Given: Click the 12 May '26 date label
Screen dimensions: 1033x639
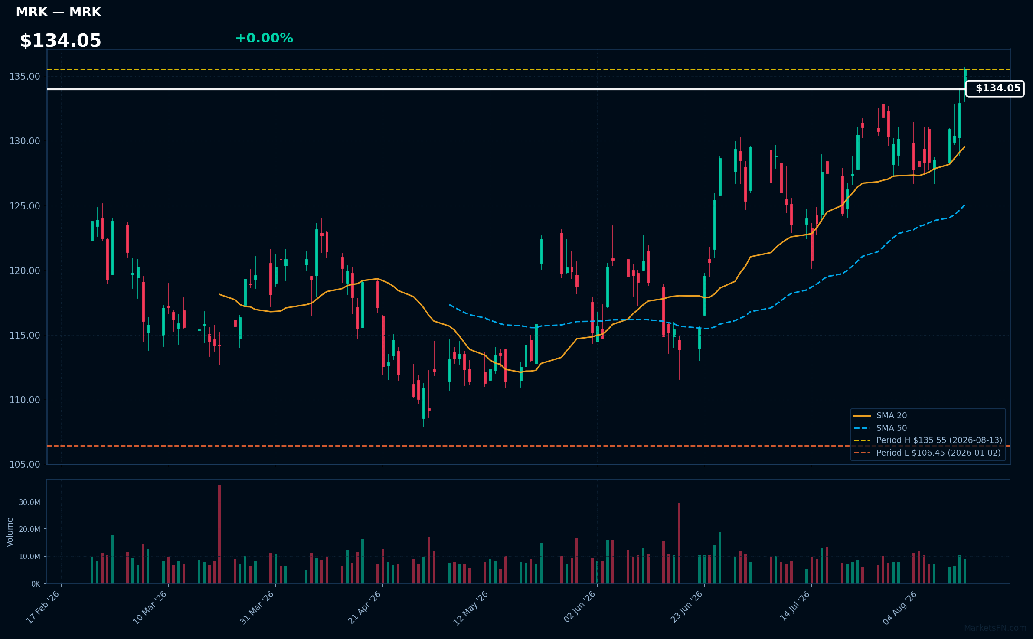Looking at the screenshot, I should (x=471, y=607).
